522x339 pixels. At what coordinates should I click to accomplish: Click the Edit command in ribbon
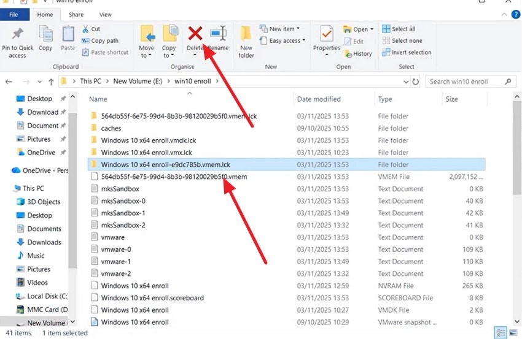click(x=354, y=41)
